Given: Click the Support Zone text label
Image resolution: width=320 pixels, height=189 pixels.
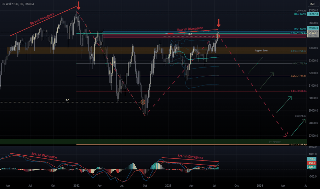Looking at the screenshot, I should pyautogui.click(x=261, y=51).
